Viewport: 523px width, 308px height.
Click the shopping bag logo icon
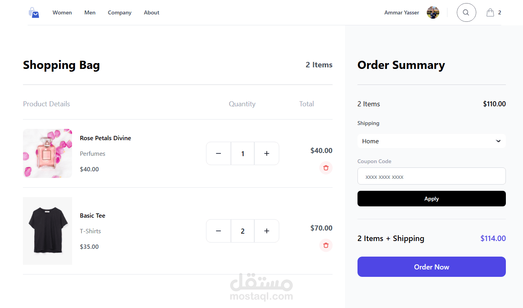point(34,13)
